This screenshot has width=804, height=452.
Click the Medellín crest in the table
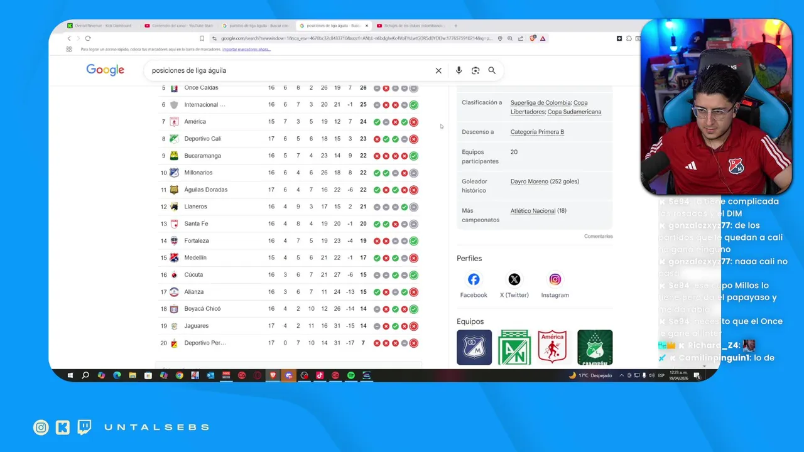174,257
